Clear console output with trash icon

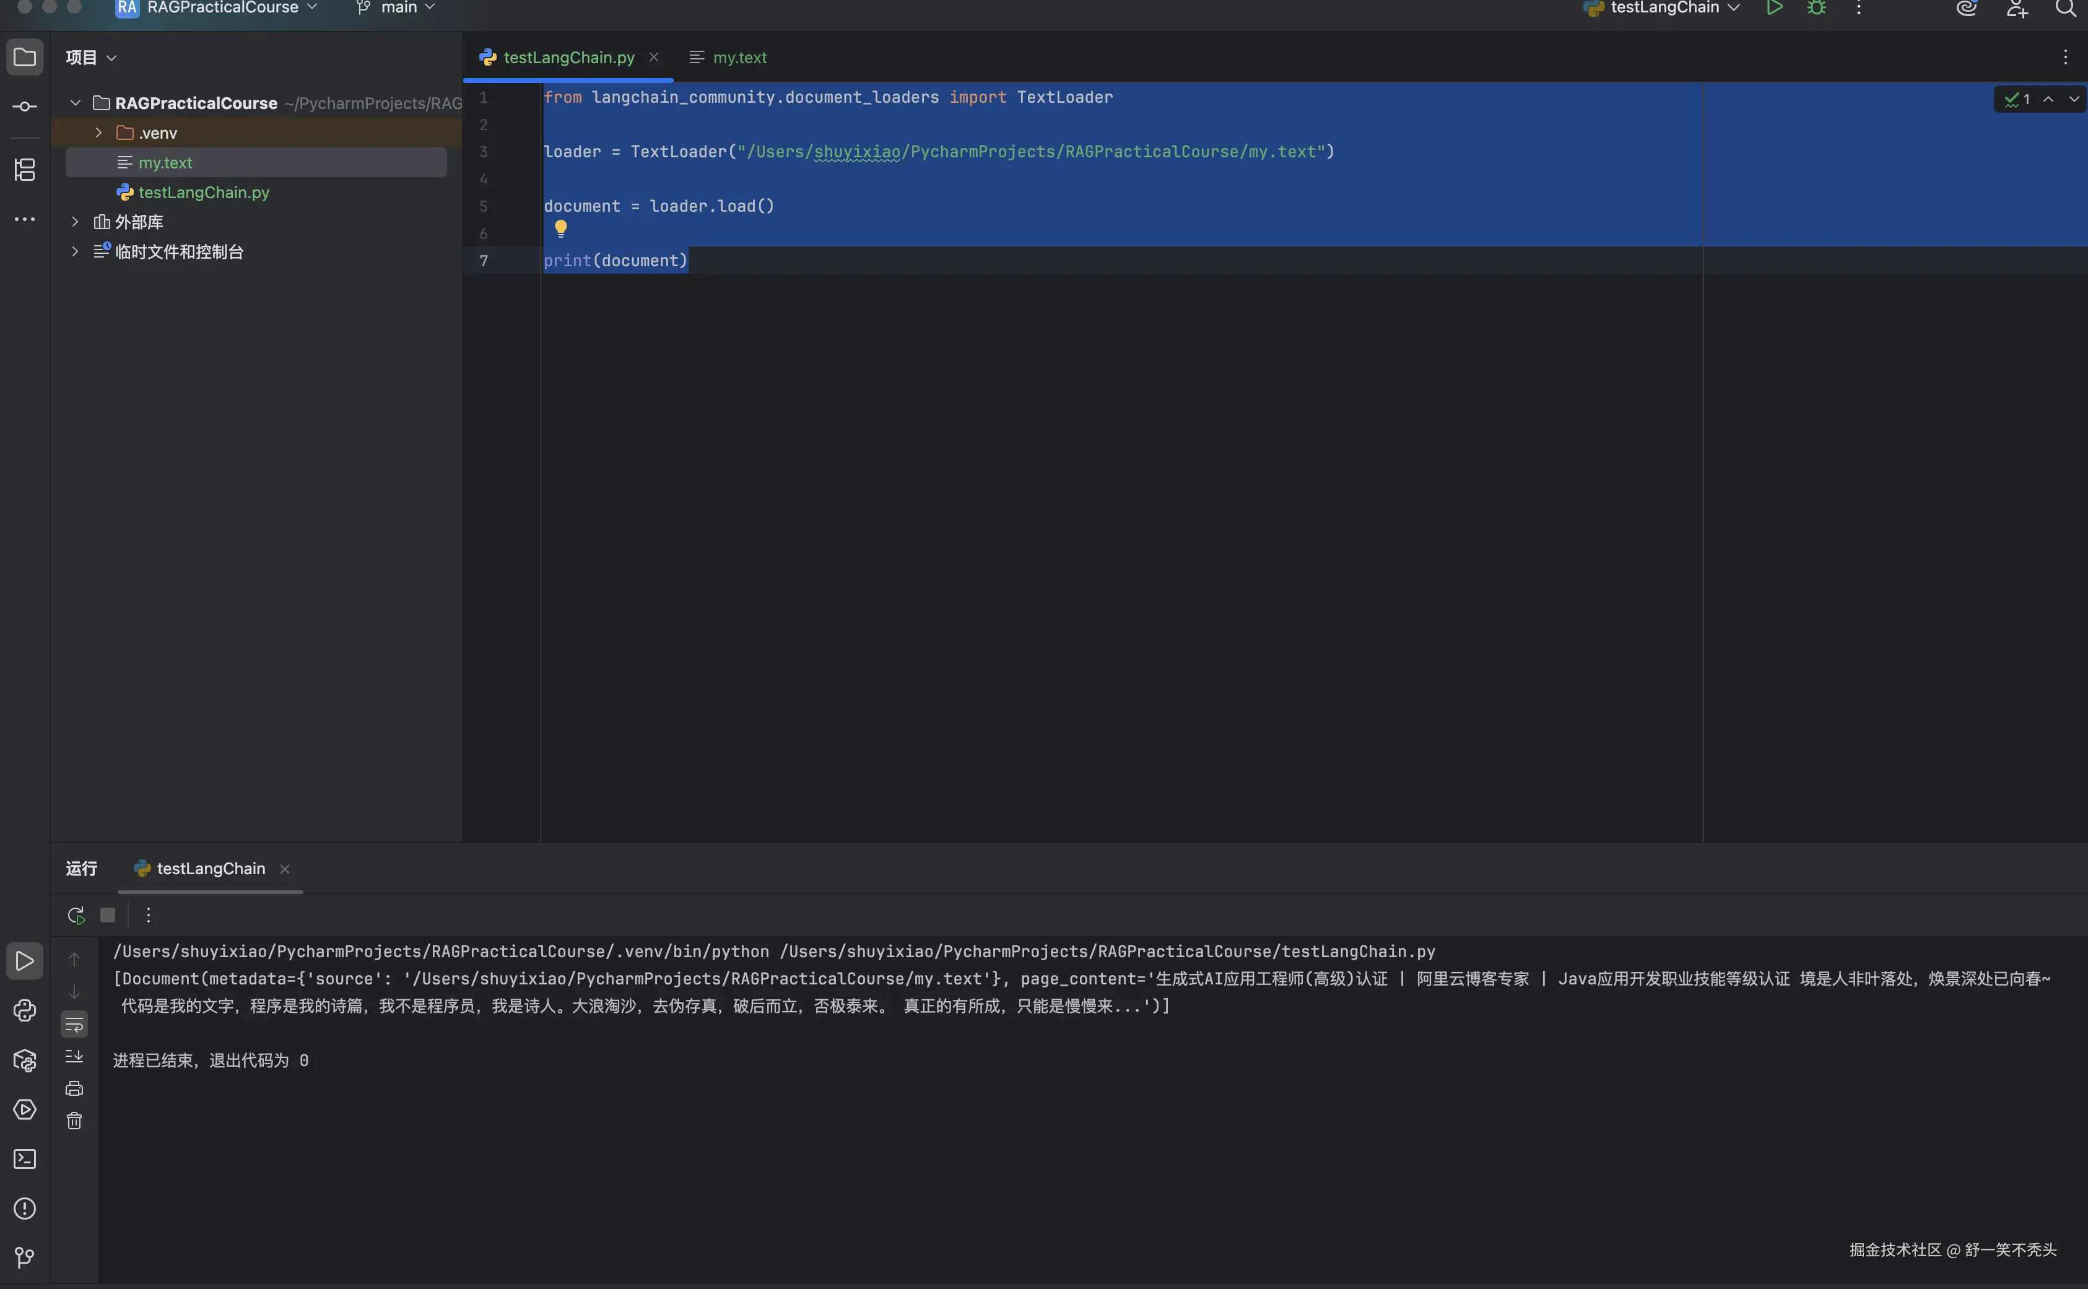pyautogui.click(x=74, y=1121)
